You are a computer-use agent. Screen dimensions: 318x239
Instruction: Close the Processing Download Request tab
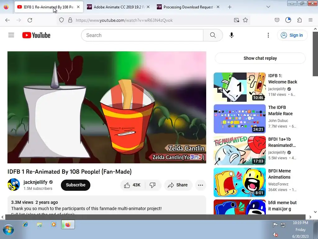point(218,7)
